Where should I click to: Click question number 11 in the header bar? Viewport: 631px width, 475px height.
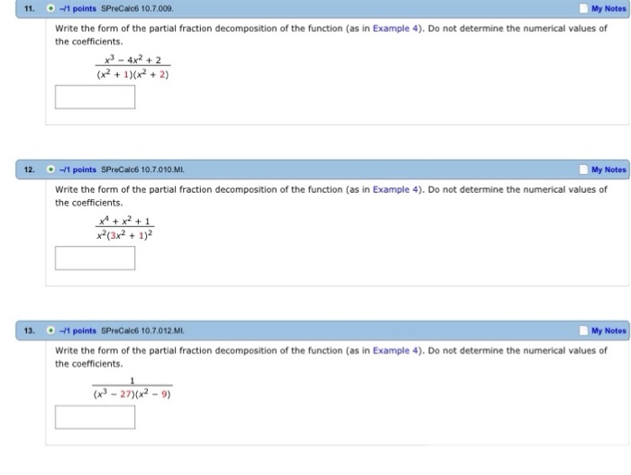30,9
